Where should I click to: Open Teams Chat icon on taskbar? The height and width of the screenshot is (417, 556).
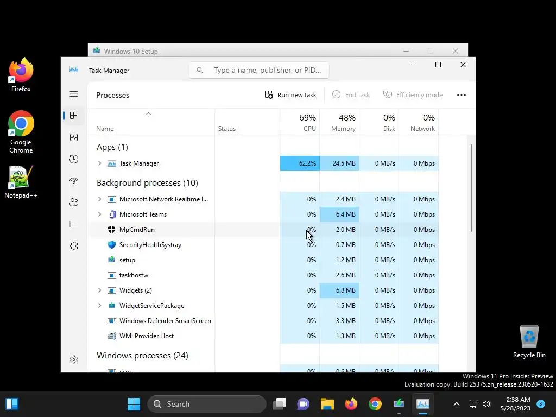[303, 404]
